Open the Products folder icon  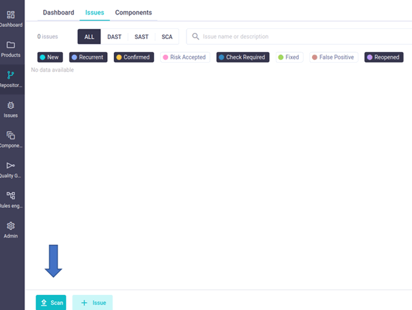click(x=11, y=45)
